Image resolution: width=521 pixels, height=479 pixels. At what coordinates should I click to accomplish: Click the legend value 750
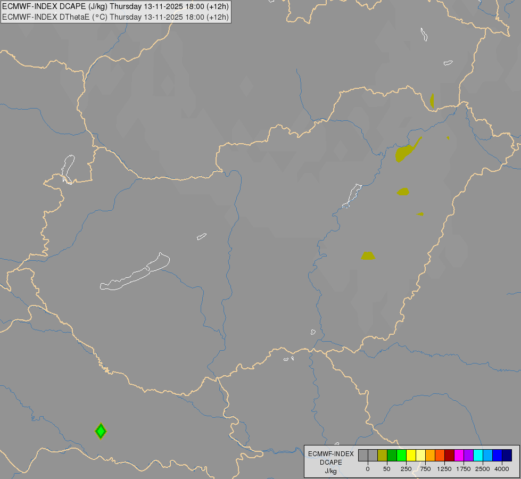(x=425, y=469)
